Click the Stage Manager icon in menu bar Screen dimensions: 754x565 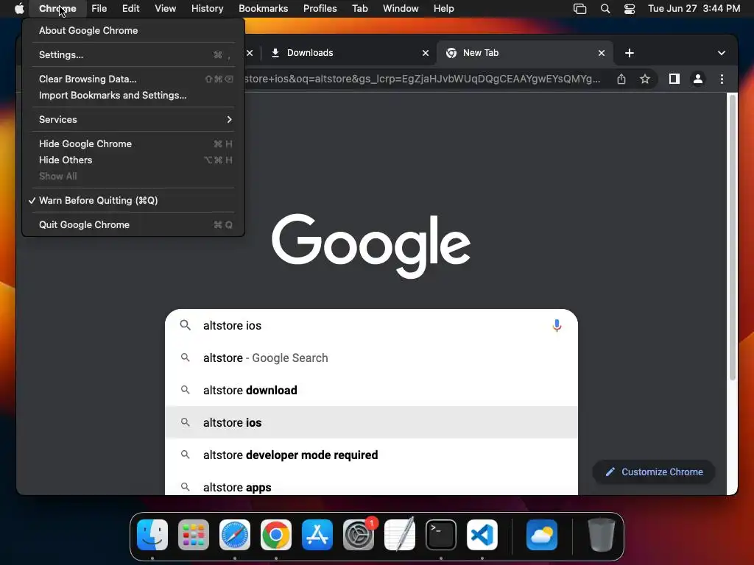pyautogui.click(x=580, y=9)
